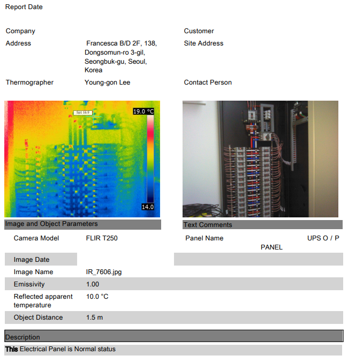
Task: Click the 'Text Comments' header
Action: click(262, 225)
